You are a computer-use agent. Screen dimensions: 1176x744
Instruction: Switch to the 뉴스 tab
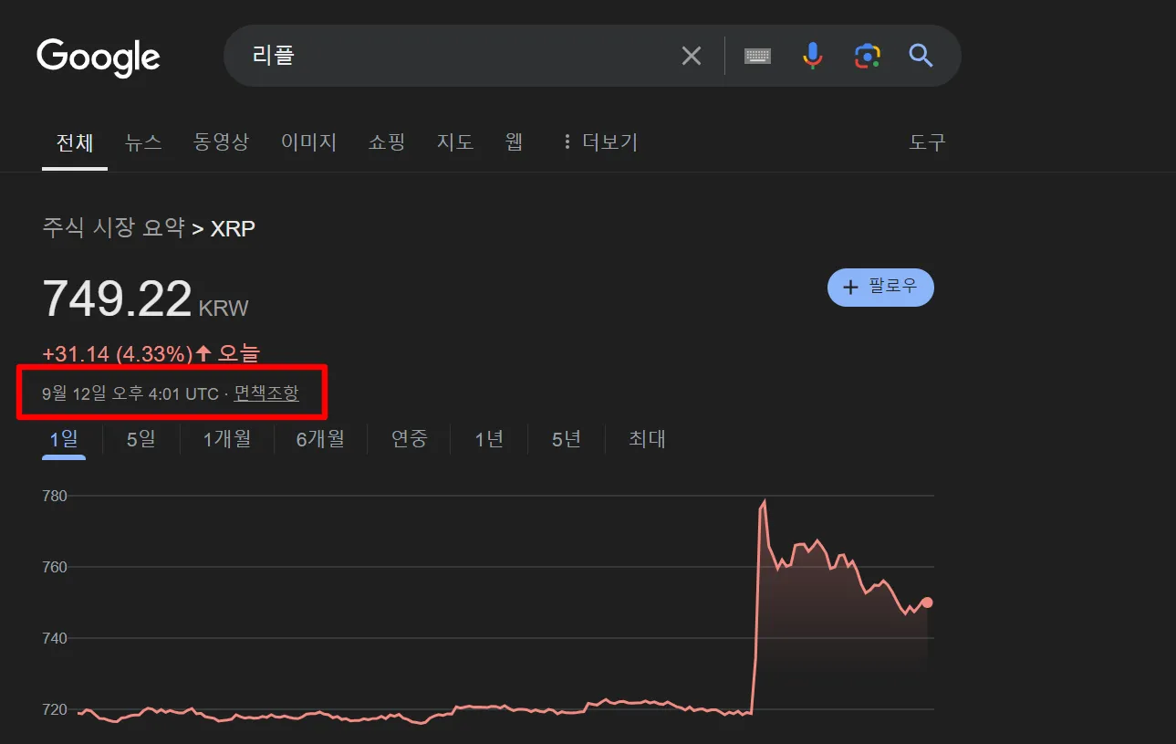(x=143, y=142)
